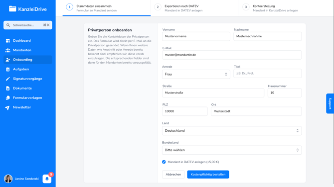Viewport: 334px width, 187px height.
Task: Open Dokumente in the sidebar
Action: pyautogui.click(x=28, y=89)
